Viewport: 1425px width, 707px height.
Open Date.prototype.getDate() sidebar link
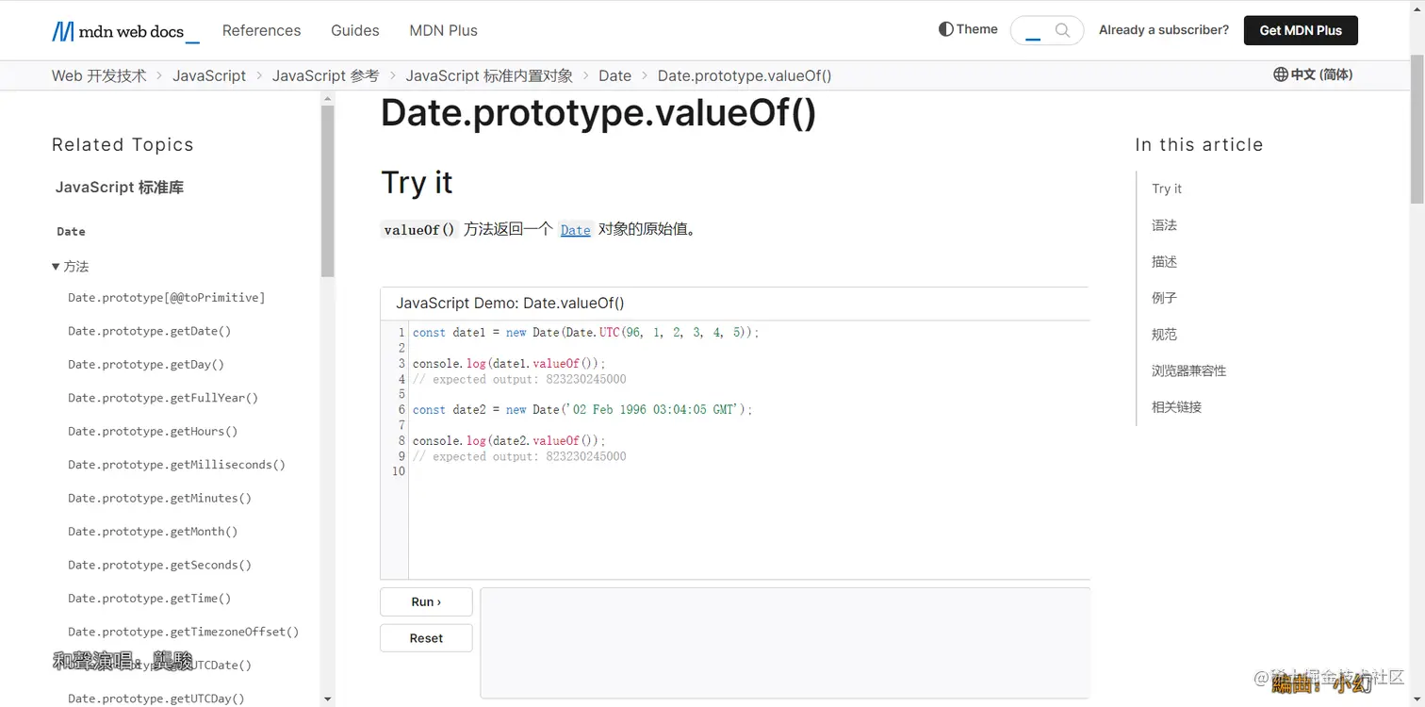(149, 331)
